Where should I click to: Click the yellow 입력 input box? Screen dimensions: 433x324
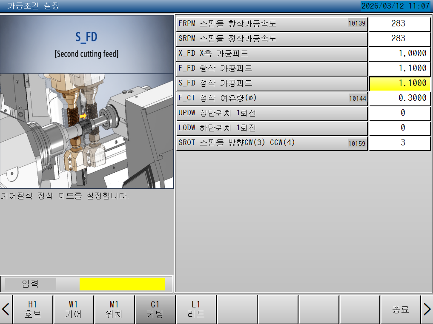pyautogui.click(x=122, y=284)
